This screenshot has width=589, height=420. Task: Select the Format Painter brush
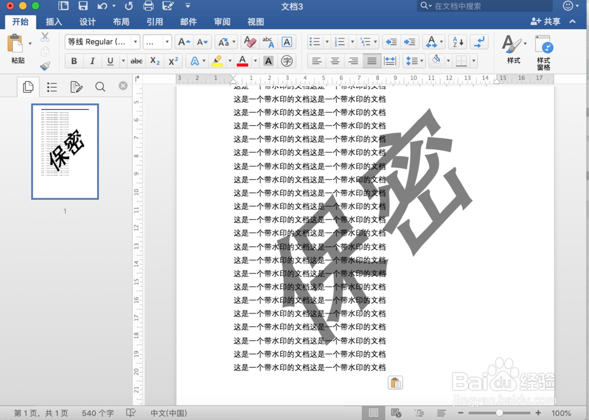[45, 66]
